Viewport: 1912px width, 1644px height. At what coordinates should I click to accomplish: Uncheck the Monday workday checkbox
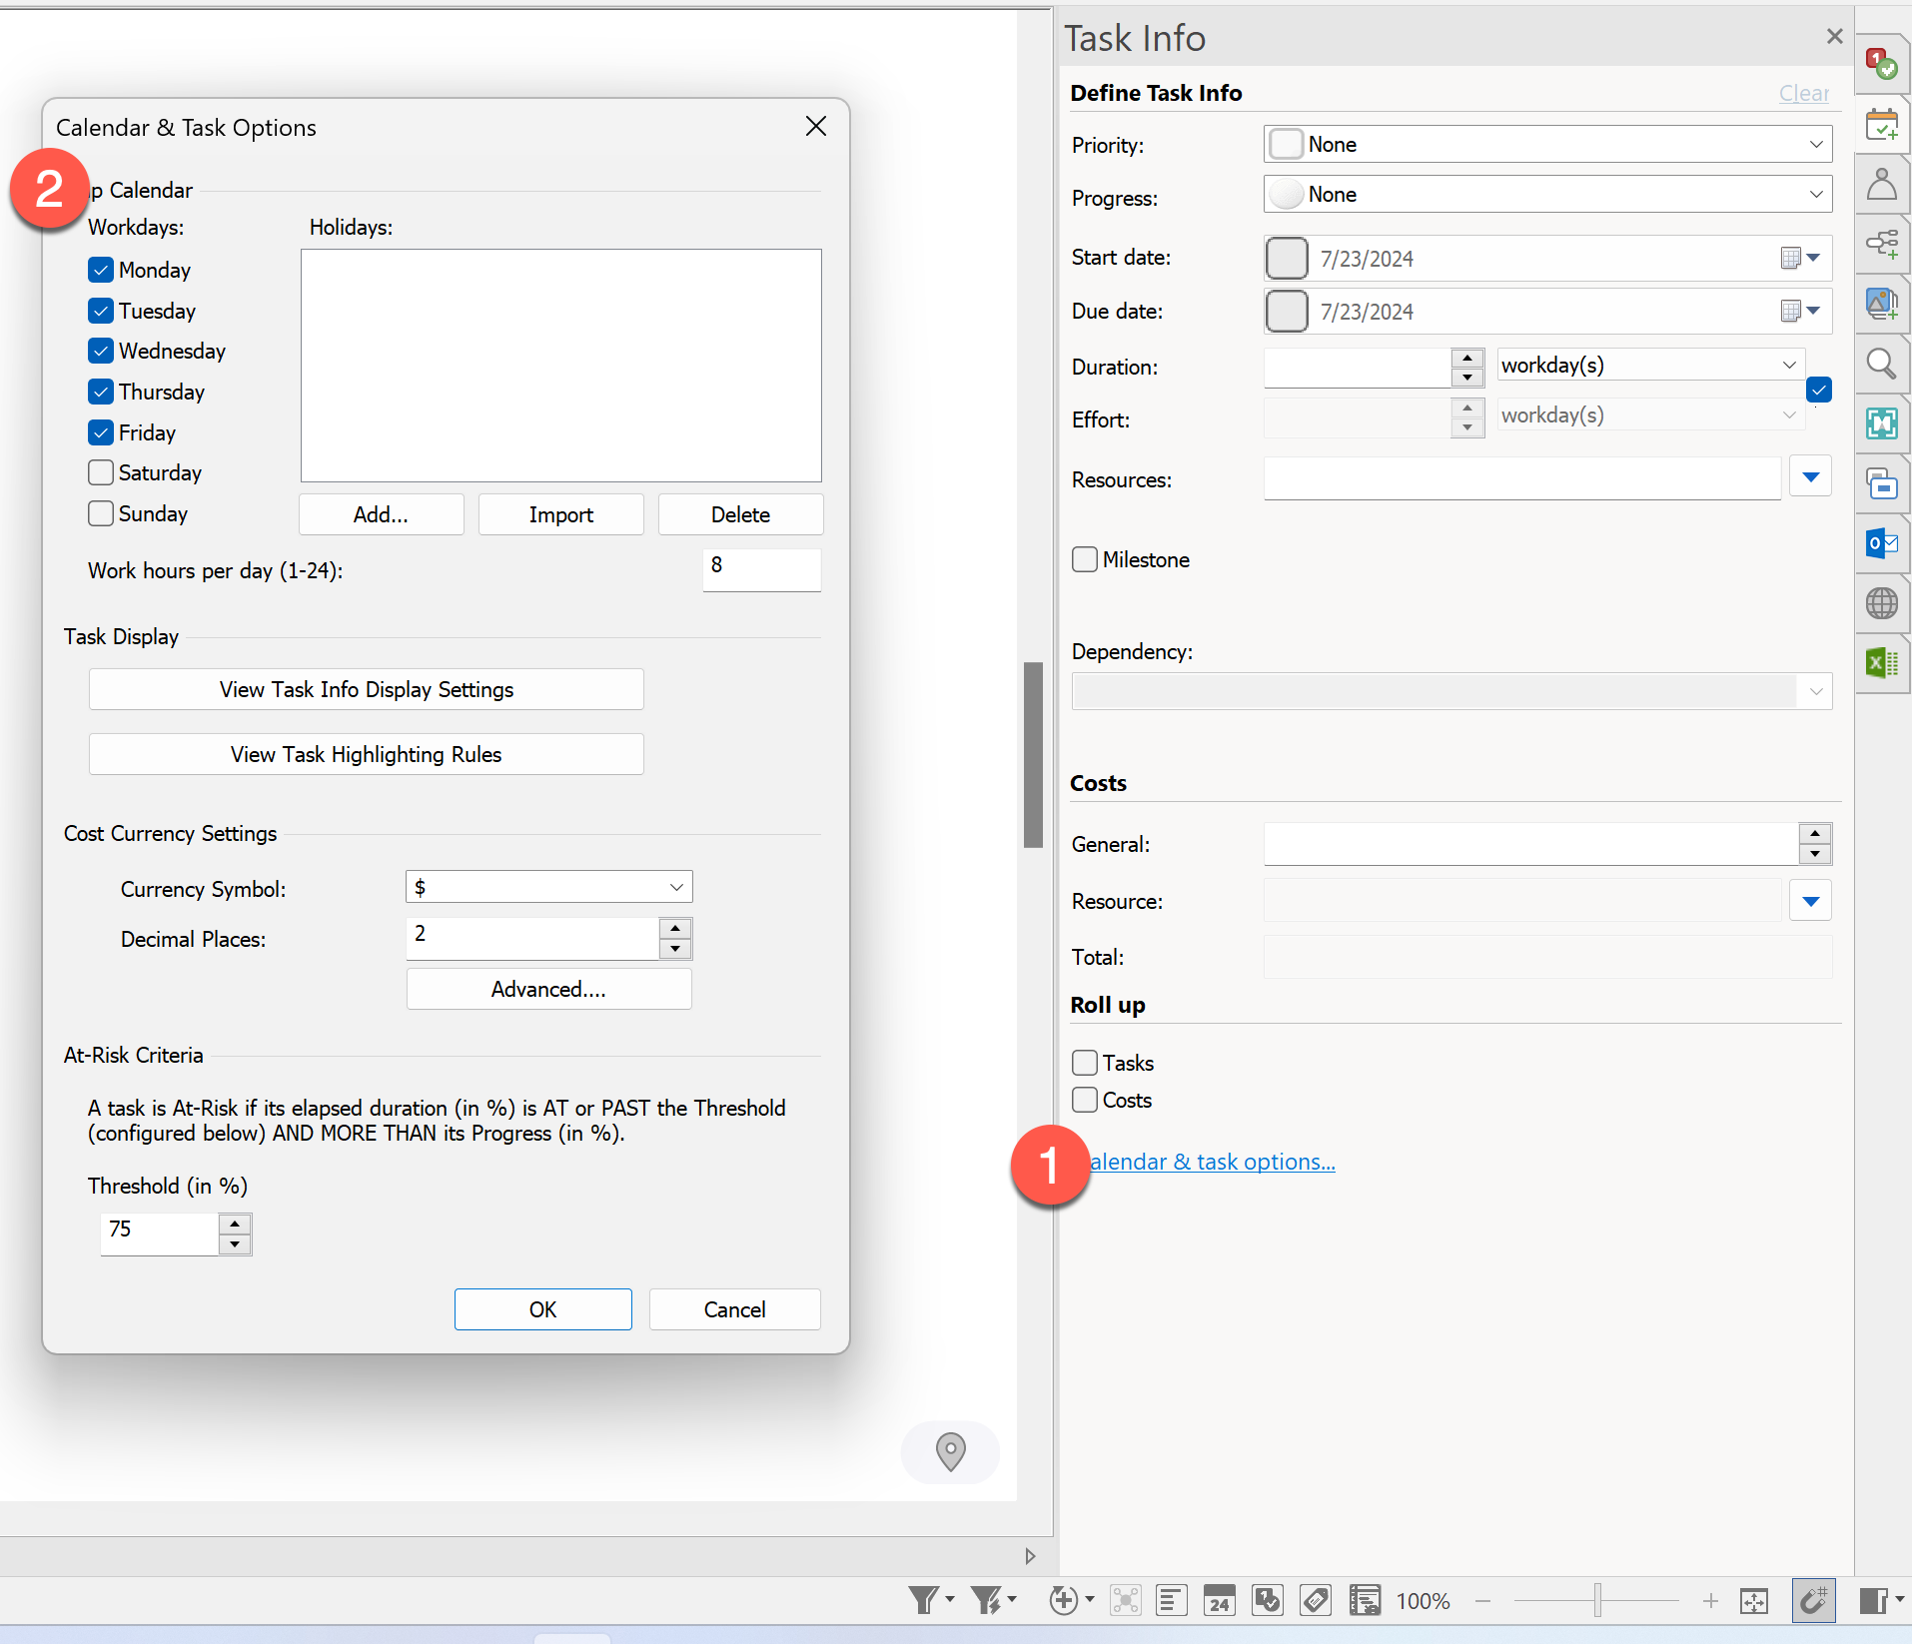tap(101, 270)
